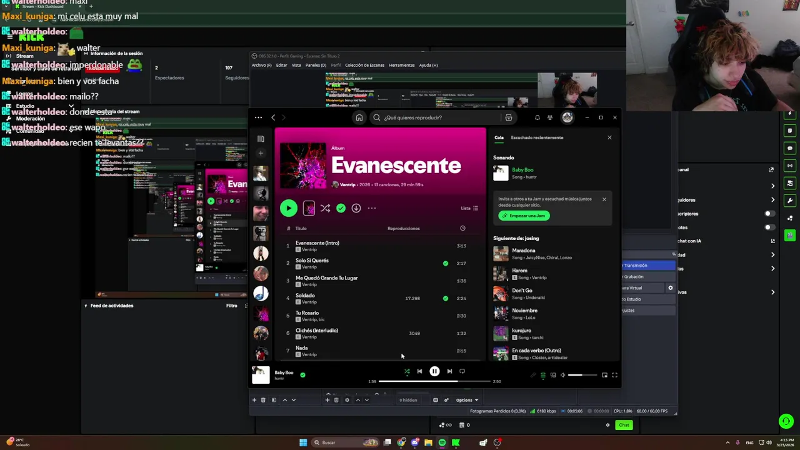Enter full screen in Spotify player
This screenshot has height=450, width=800.
(x=614, y=375)
